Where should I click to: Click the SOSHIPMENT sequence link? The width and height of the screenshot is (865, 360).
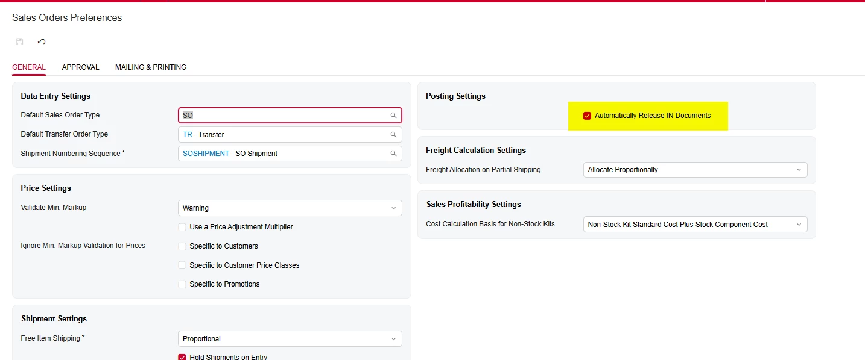click(206, 154)
